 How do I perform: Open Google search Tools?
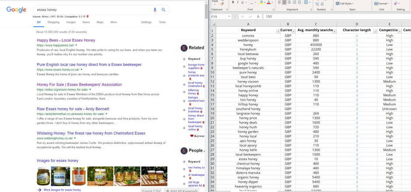tap(162, 22)
